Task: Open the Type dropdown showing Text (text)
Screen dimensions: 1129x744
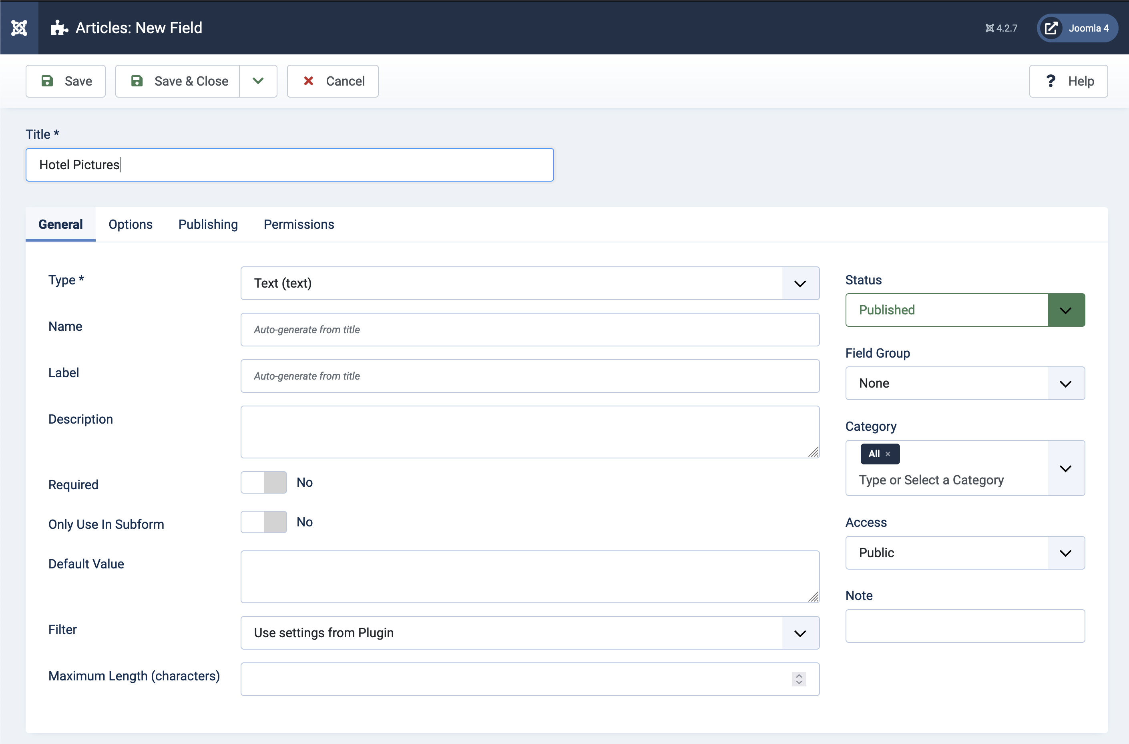Action: coord(530,283)
